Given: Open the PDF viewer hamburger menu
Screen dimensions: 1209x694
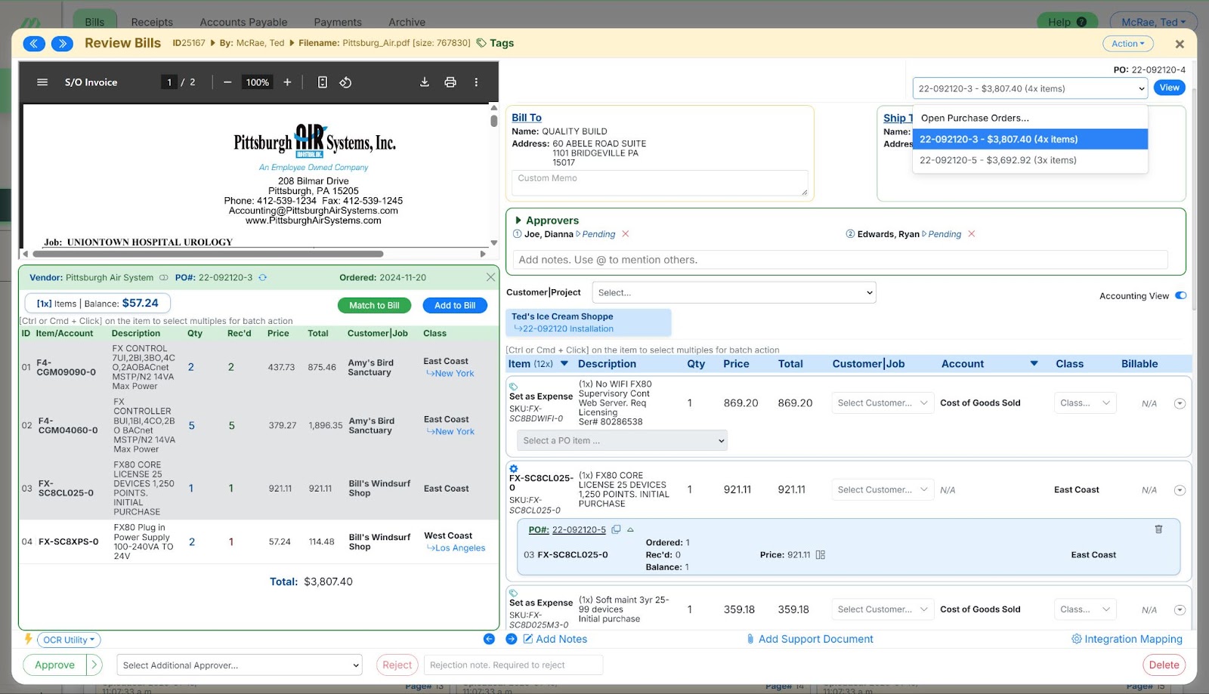Looking at the screenshot, I should (42, 82).
